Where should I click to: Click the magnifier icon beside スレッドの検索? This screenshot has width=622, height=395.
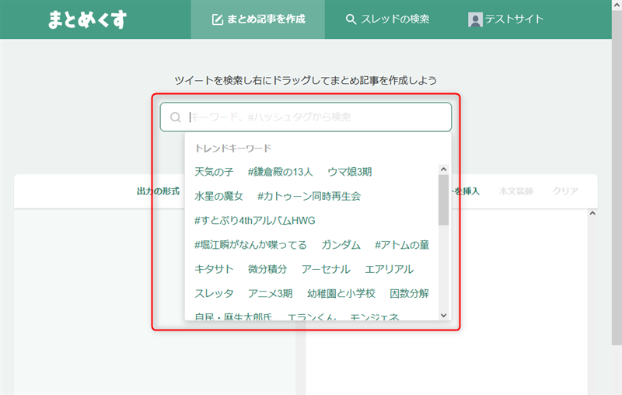tap(351, 19)
